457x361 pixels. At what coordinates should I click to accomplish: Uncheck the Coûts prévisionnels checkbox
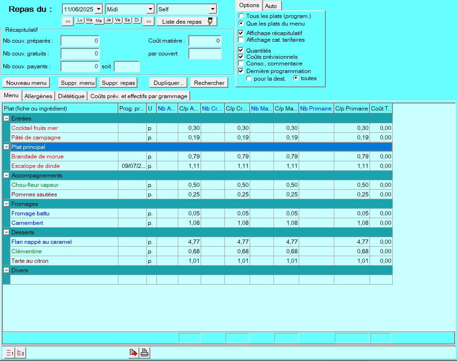[241, 57]
